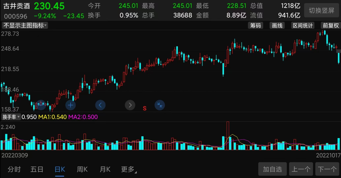This screenshot has width=341, height=178.
Task: Select the 日K tab
Action: (60, 169)
